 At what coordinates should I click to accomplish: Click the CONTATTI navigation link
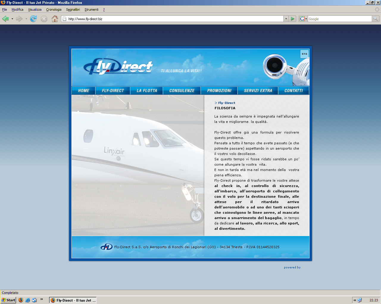click(293, 91)
